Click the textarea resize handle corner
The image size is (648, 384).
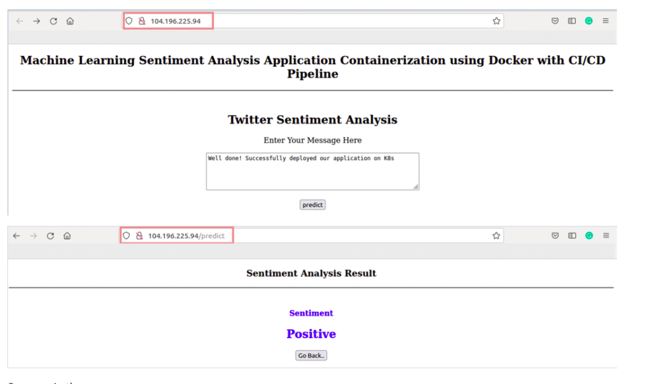point(416,187)
